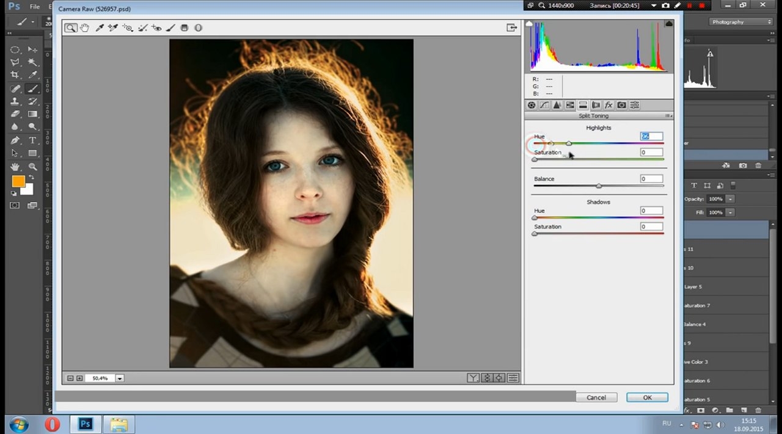Select the Adjustment Brush tool
The image size is (782, 434).
click(170, 27)
